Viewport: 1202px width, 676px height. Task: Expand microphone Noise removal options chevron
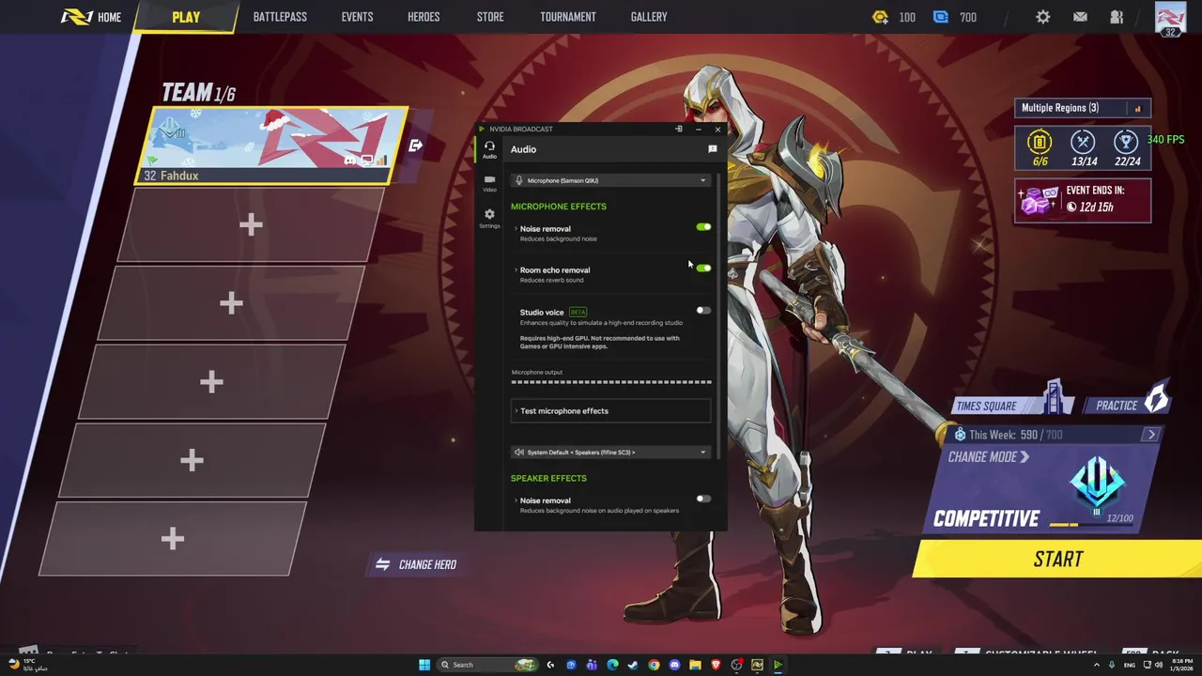pyautogui.click(x=516, y=228)
